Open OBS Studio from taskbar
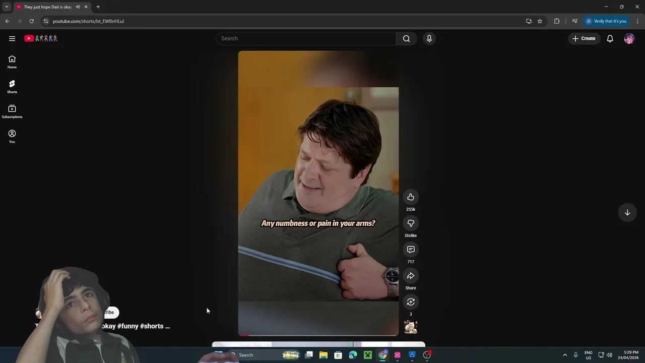645x363 pixels. 427,355
